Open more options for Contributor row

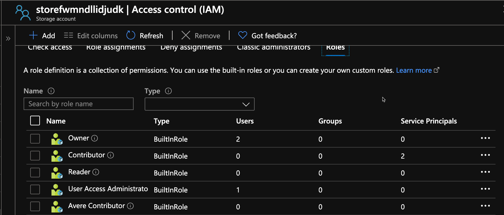coord(485,155)
